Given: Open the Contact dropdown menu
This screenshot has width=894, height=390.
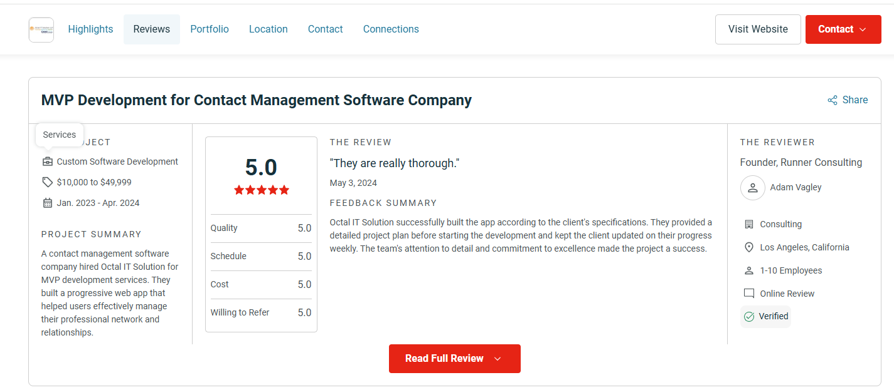Looking at the screenshot, I should (x=843, y=29).
